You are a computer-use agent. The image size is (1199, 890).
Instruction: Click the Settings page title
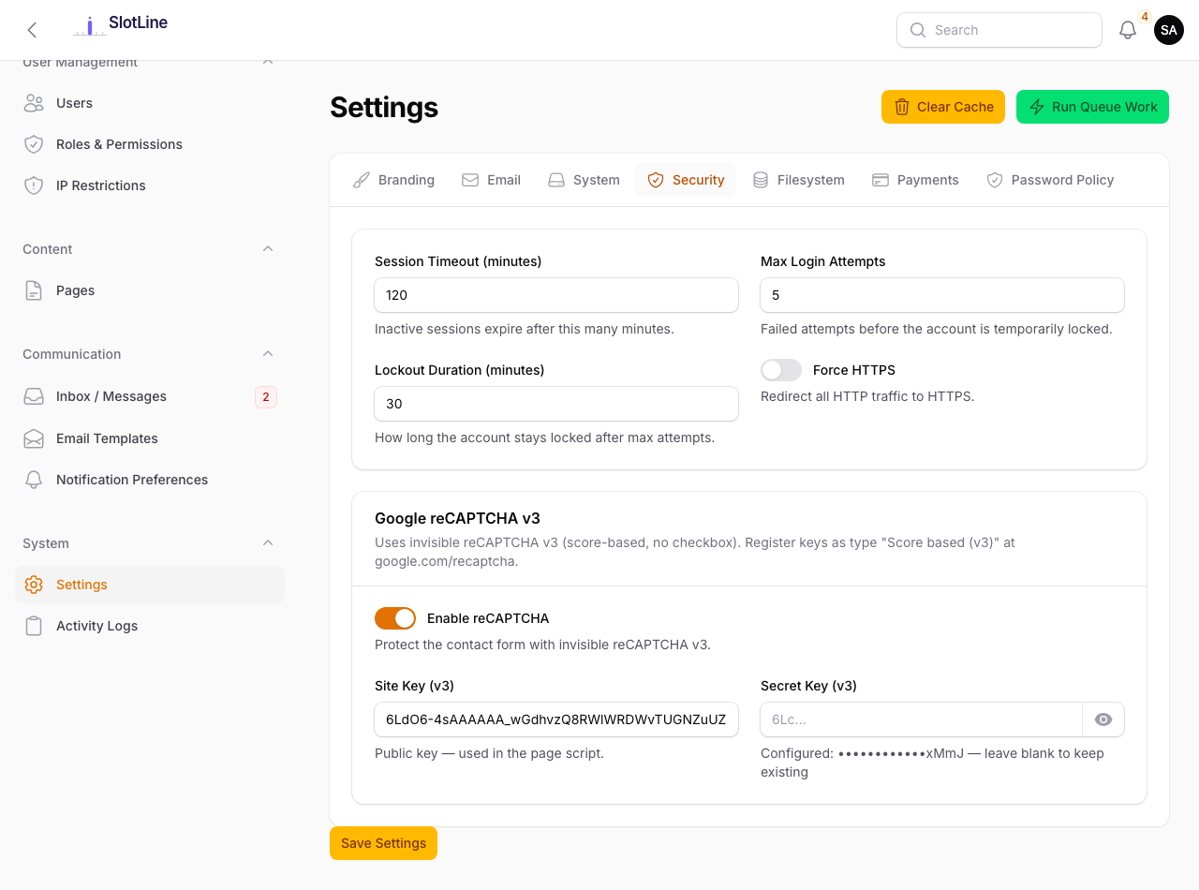tap(384, 108)
